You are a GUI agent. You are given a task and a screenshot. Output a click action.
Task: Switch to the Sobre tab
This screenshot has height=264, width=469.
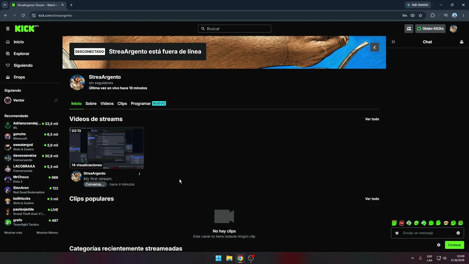pos(91,103)
